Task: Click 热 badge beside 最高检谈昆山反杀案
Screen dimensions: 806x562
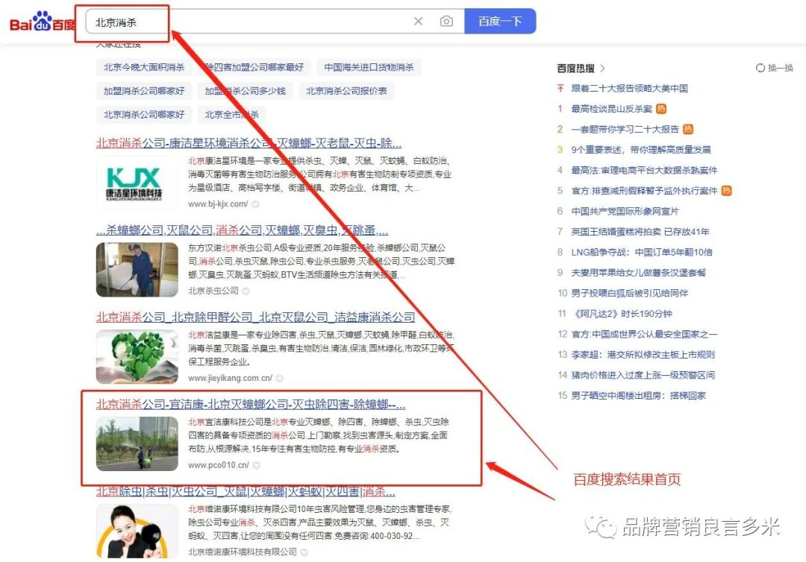Action: click(x=661, y=109)
